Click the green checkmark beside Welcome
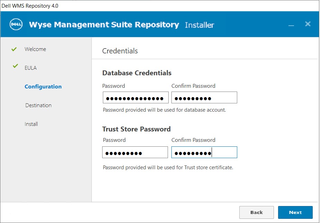The image size is (320, 223). coord(14,49)
